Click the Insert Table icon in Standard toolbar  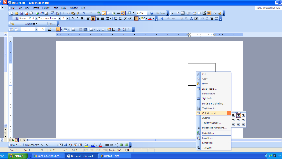[x=109, y=13]
